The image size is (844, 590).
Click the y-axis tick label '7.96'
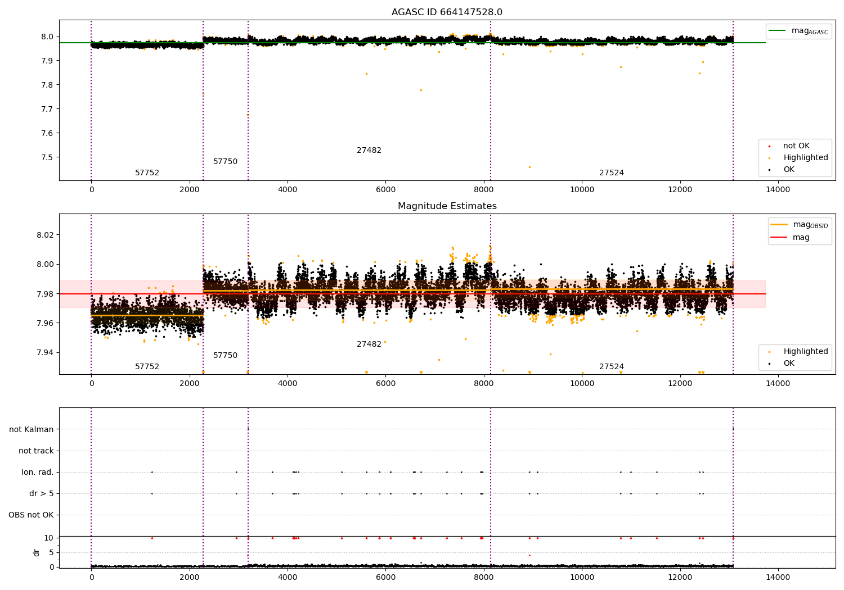point(44,323)
